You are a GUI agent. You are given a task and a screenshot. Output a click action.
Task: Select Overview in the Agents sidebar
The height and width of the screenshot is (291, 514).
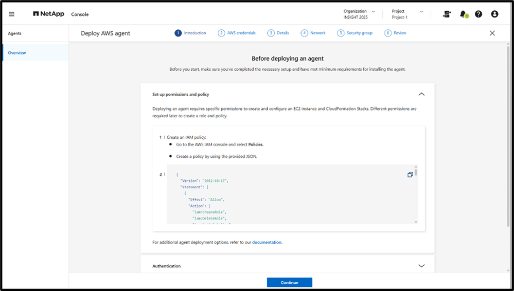[17, 53]
